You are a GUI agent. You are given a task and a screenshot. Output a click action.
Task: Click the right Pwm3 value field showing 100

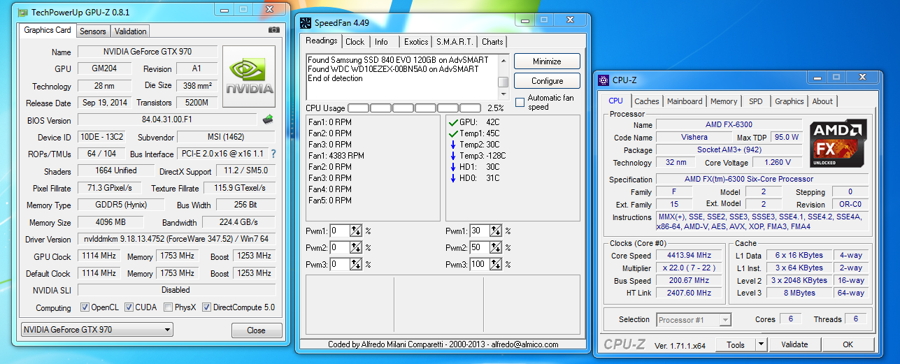(x=480, y=265)
